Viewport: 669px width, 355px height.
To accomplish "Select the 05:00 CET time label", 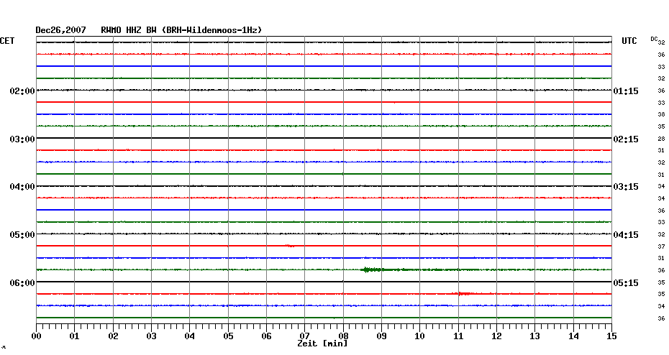I will [22, 235].
